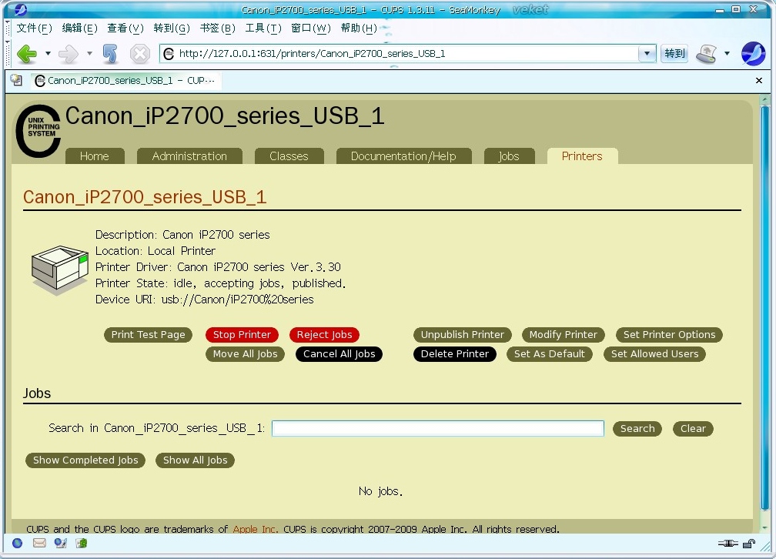Click the Search button for jobs
The image size is (776, 559).
637,429
